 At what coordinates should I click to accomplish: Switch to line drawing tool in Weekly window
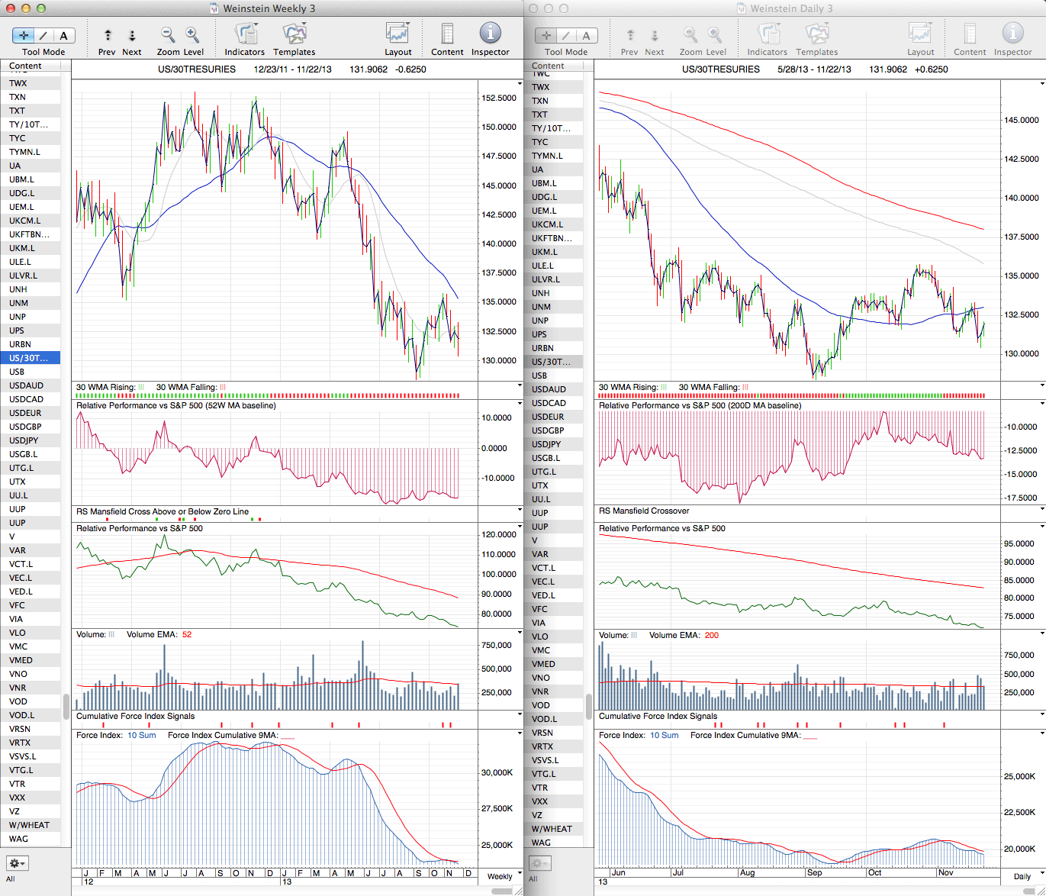coord(43,36)
